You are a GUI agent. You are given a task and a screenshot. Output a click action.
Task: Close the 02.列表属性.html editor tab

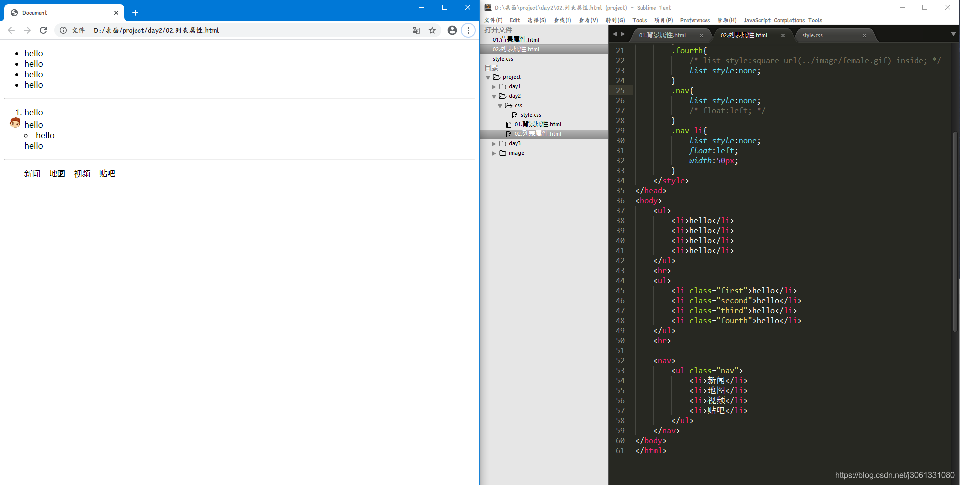(783, 35)
